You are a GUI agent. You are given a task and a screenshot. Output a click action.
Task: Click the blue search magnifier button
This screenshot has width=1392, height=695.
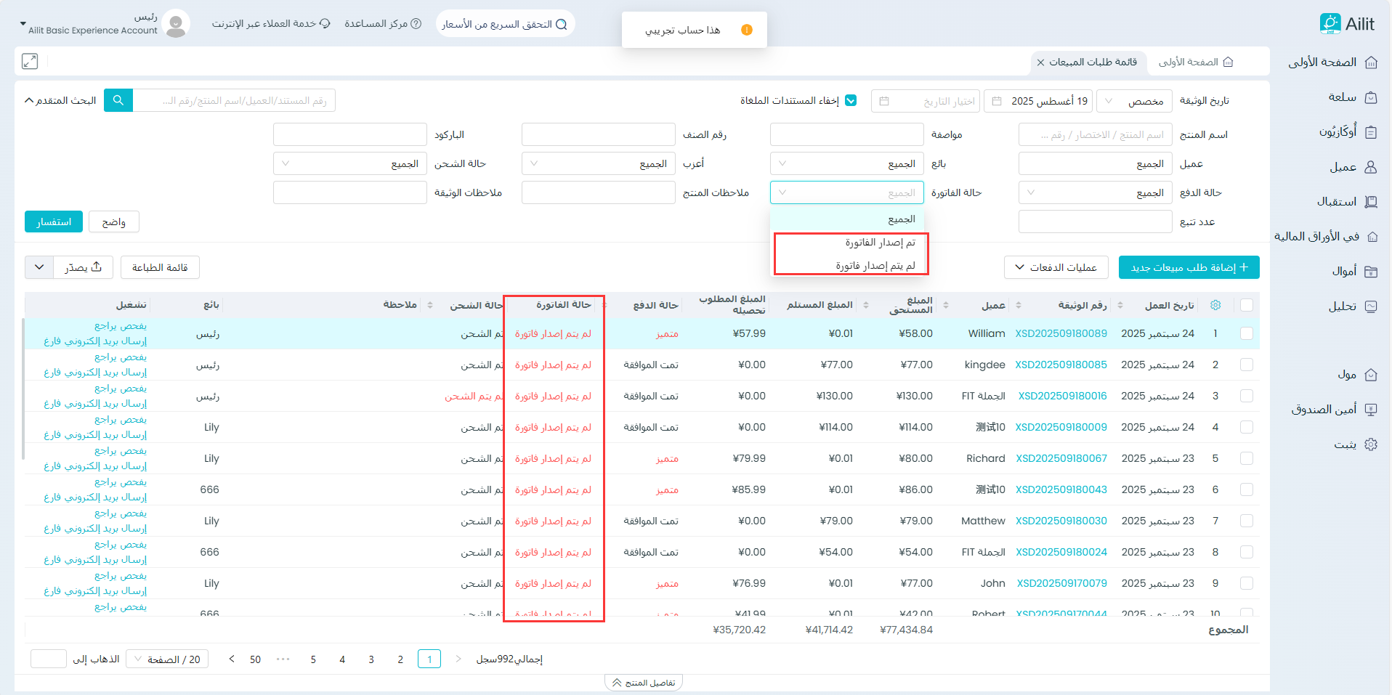pyautogui.click(x=118, y=100)
